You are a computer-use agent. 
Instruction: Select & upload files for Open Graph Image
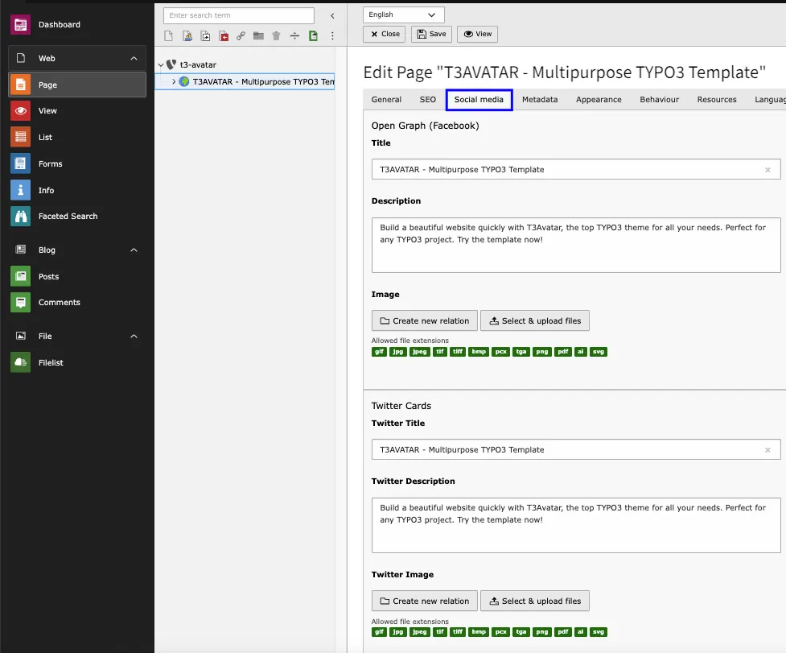[x=535, y=320]
